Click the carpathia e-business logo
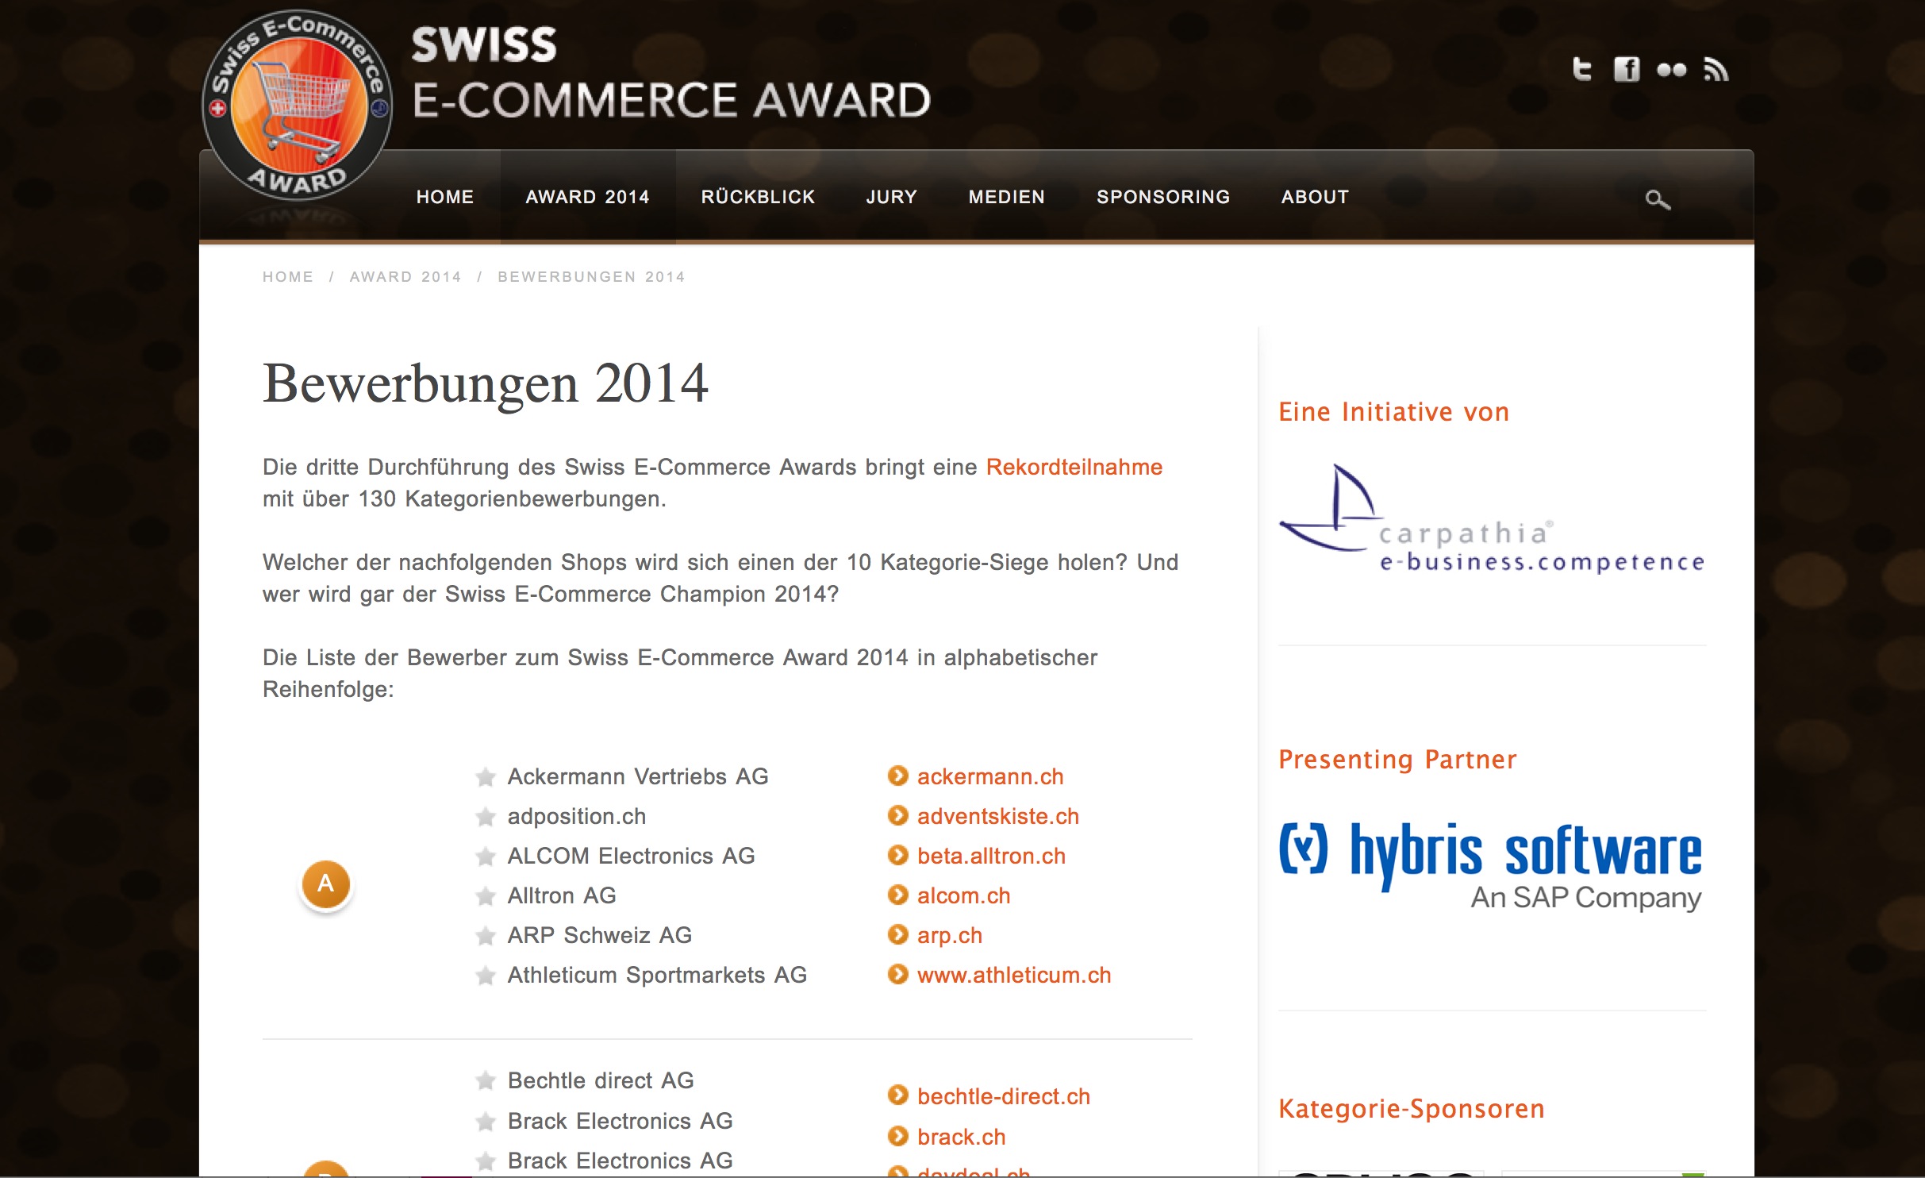Image resolution: width=1925 pixels, height=1178 pixels. click(1491, 520)
